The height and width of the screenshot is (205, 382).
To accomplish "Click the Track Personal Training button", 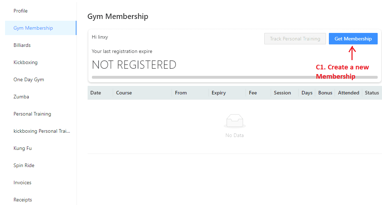I will point(295,39).
